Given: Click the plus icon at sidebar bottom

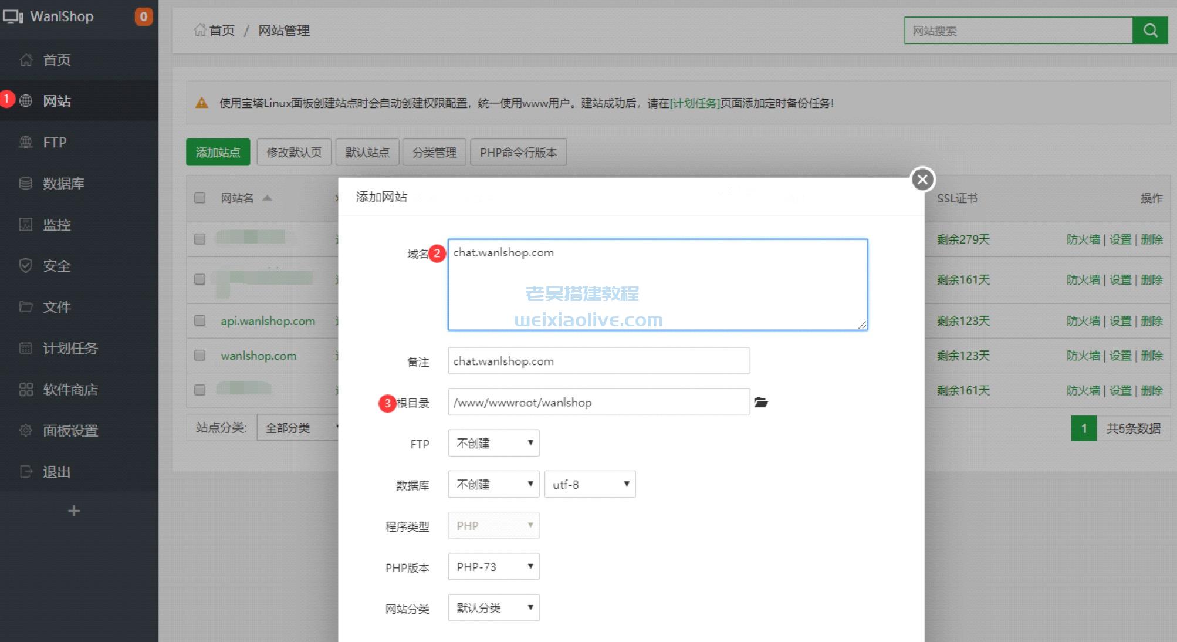Looking at the screenshot, I should pos(73,510).
